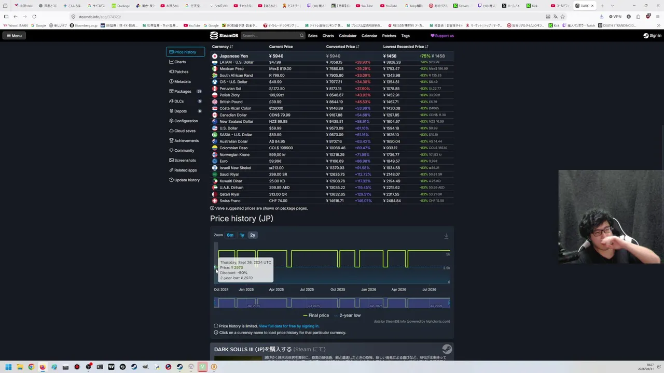Click the browser address bar

tap(309, 17)
